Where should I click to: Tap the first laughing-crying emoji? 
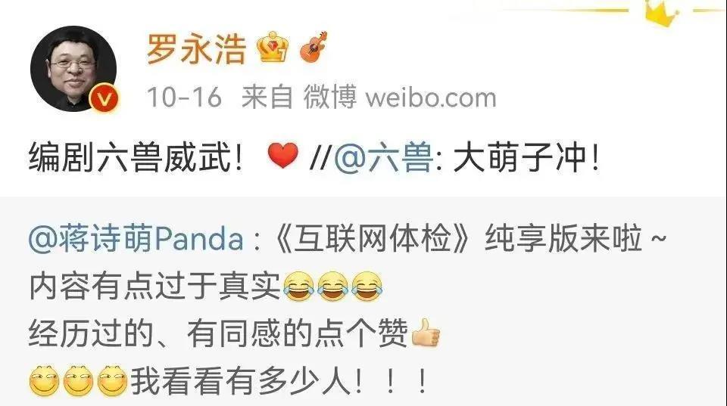[x=298, y=287]
